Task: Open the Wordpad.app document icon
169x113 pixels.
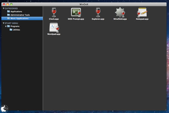Action: [x=54, y=27]
